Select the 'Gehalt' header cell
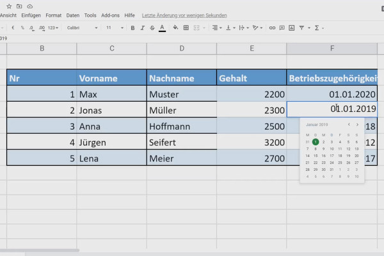384x256 pixels. coord(252,77)
